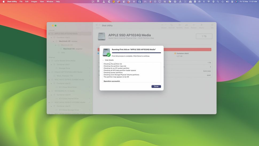
Task: Click the 1 TB capacity box
Action: pos(204,36)
